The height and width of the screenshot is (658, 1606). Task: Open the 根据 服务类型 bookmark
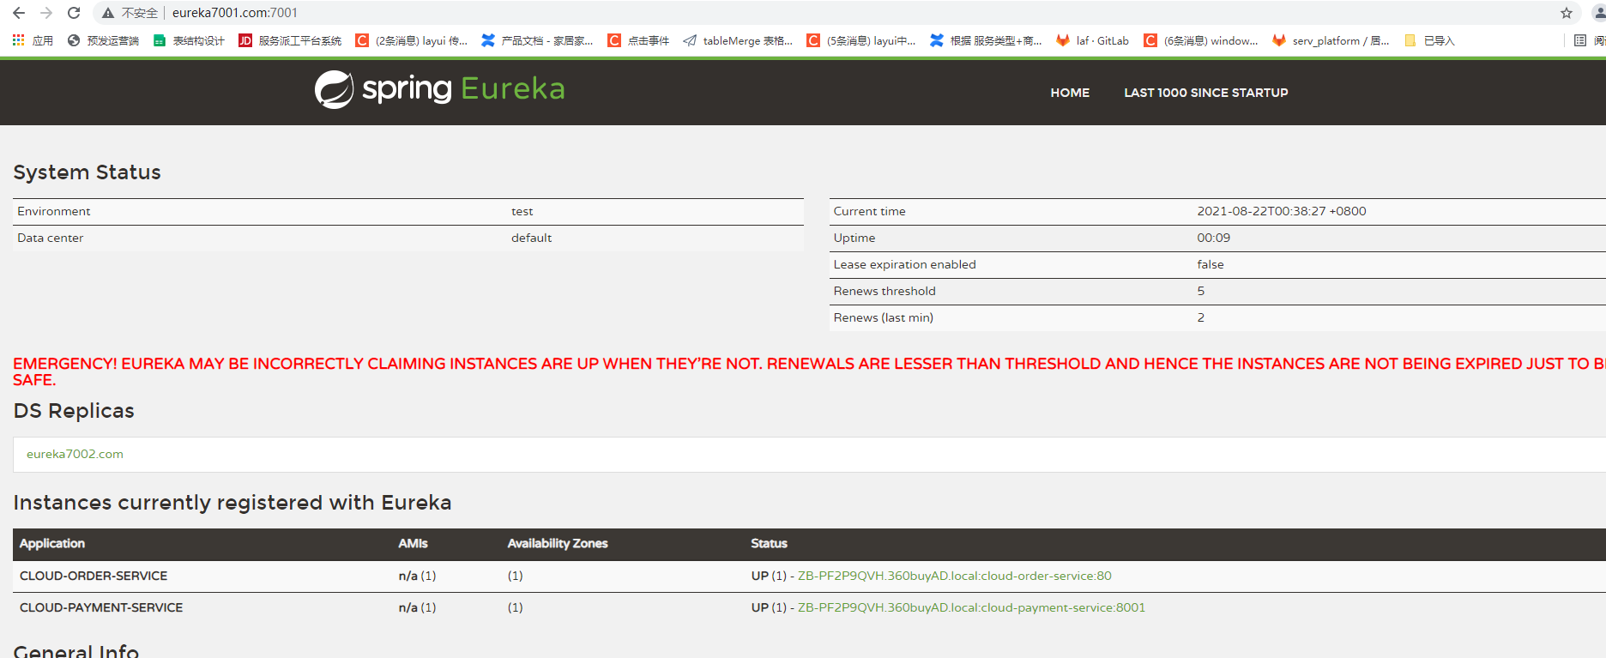coord(987,40)
